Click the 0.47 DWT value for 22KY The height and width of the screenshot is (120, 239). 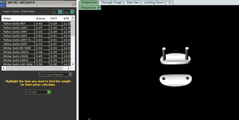[x=54, y=44]
